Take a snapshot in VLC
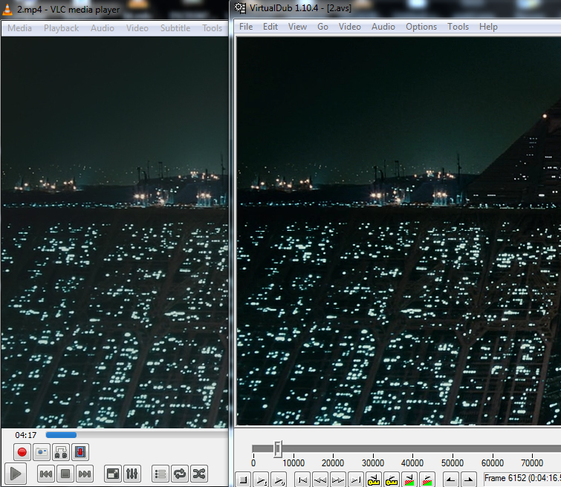The height and width of the screenshot is (487, 561). point(42,452)
